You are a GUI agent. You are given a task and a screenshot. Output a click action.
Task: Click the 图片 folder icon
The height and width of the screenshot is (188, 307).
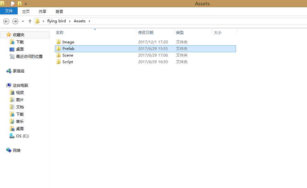[12, 100]
